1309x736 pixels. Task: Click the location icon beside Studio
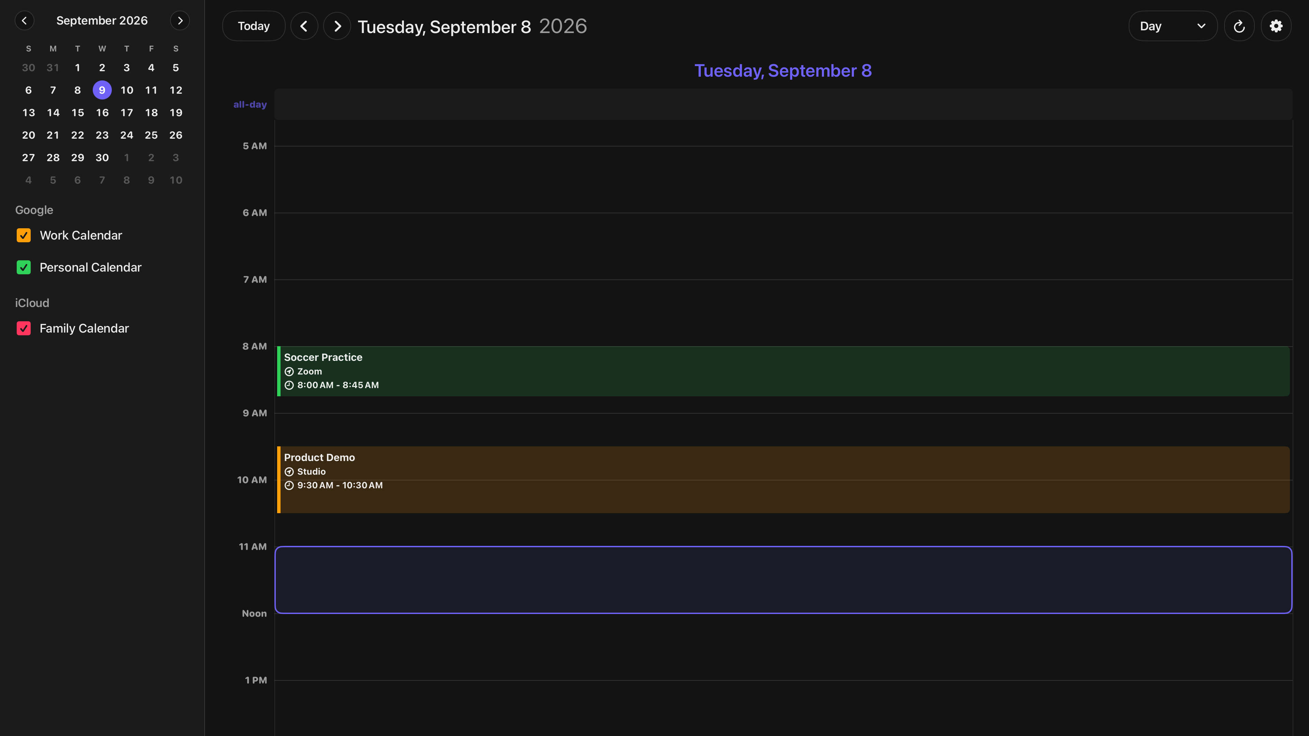point(289,471)
